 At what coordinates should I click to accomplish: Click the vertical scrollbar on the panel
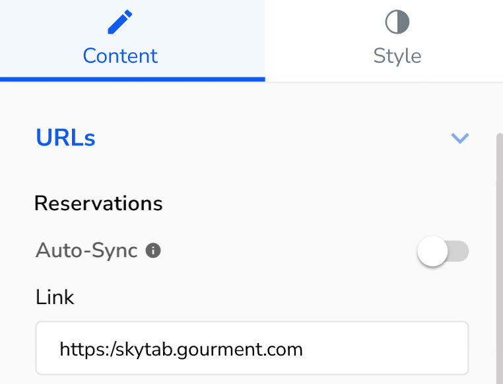point(498,264)
